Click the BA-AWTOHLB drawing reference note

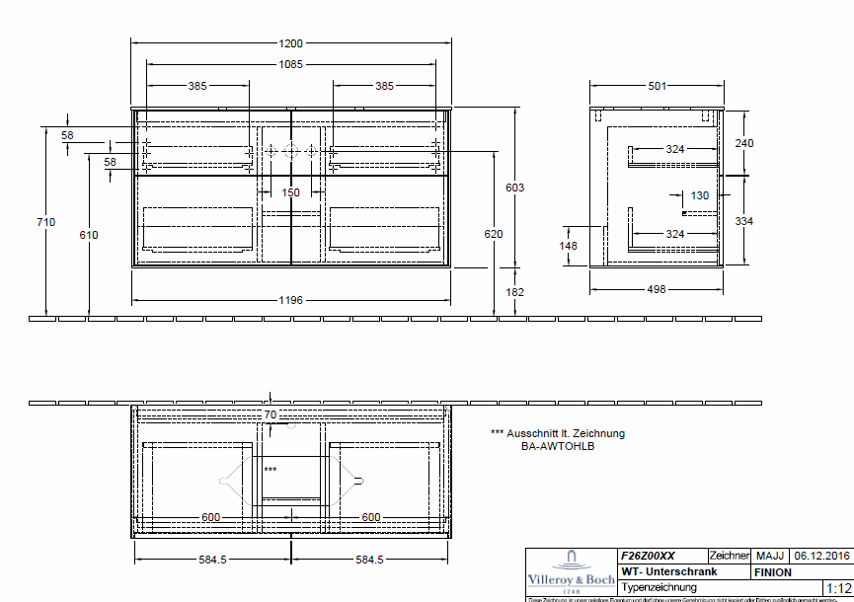point(558,446)
